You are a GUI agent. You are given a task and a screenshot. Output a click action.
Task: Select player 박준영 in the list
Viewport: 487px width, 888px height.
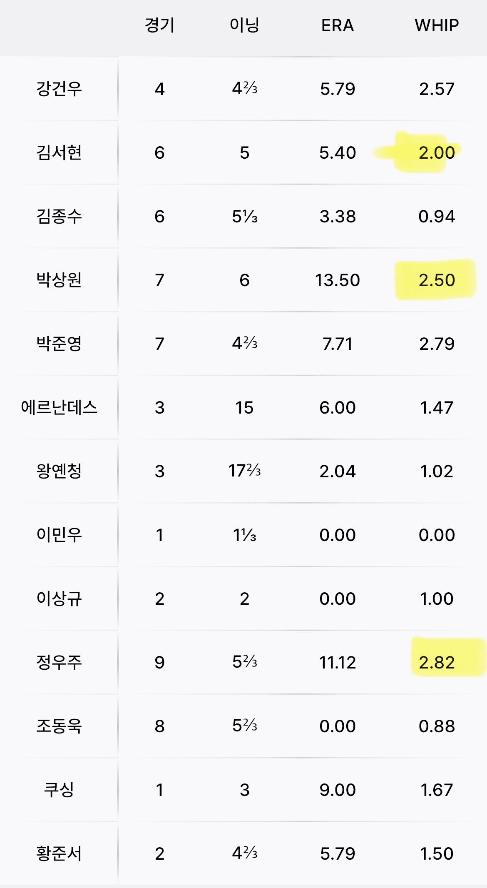(59, 344)
